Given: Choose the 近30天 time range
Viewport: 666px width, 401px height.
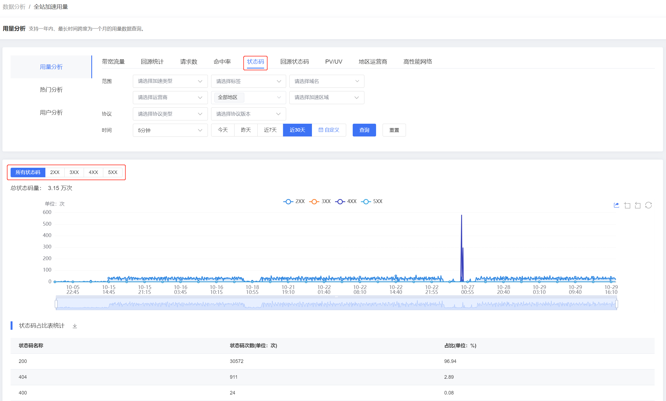Looking at the screenshot, I should pyautogui.click(x=298, y=130).
